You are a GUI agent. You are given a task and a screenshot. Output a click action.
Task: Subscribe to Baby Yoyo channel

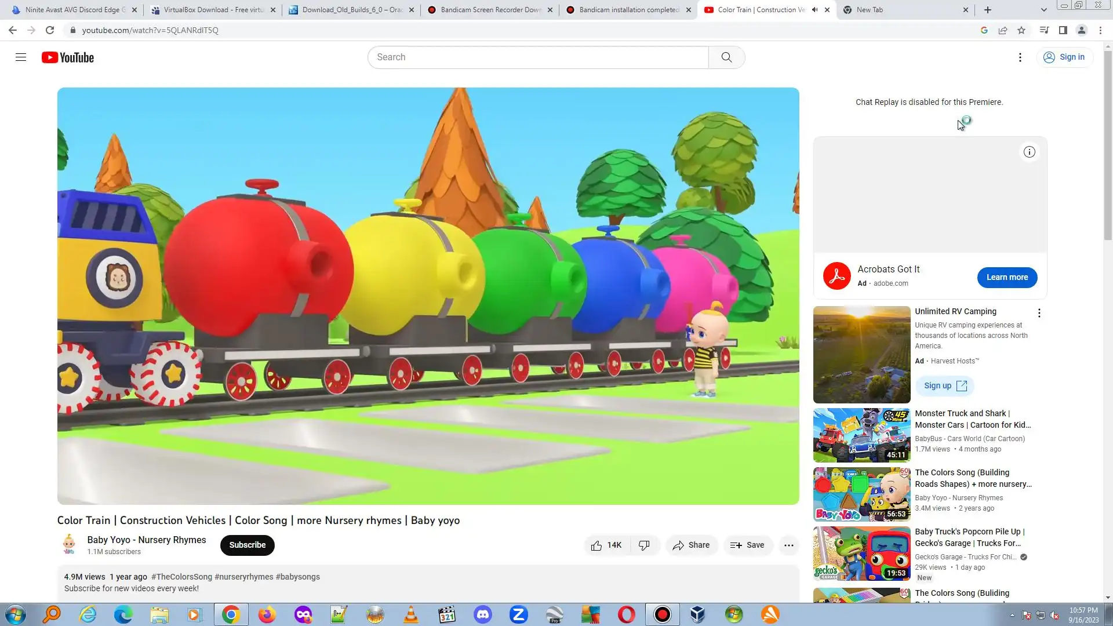click(247, 545)
